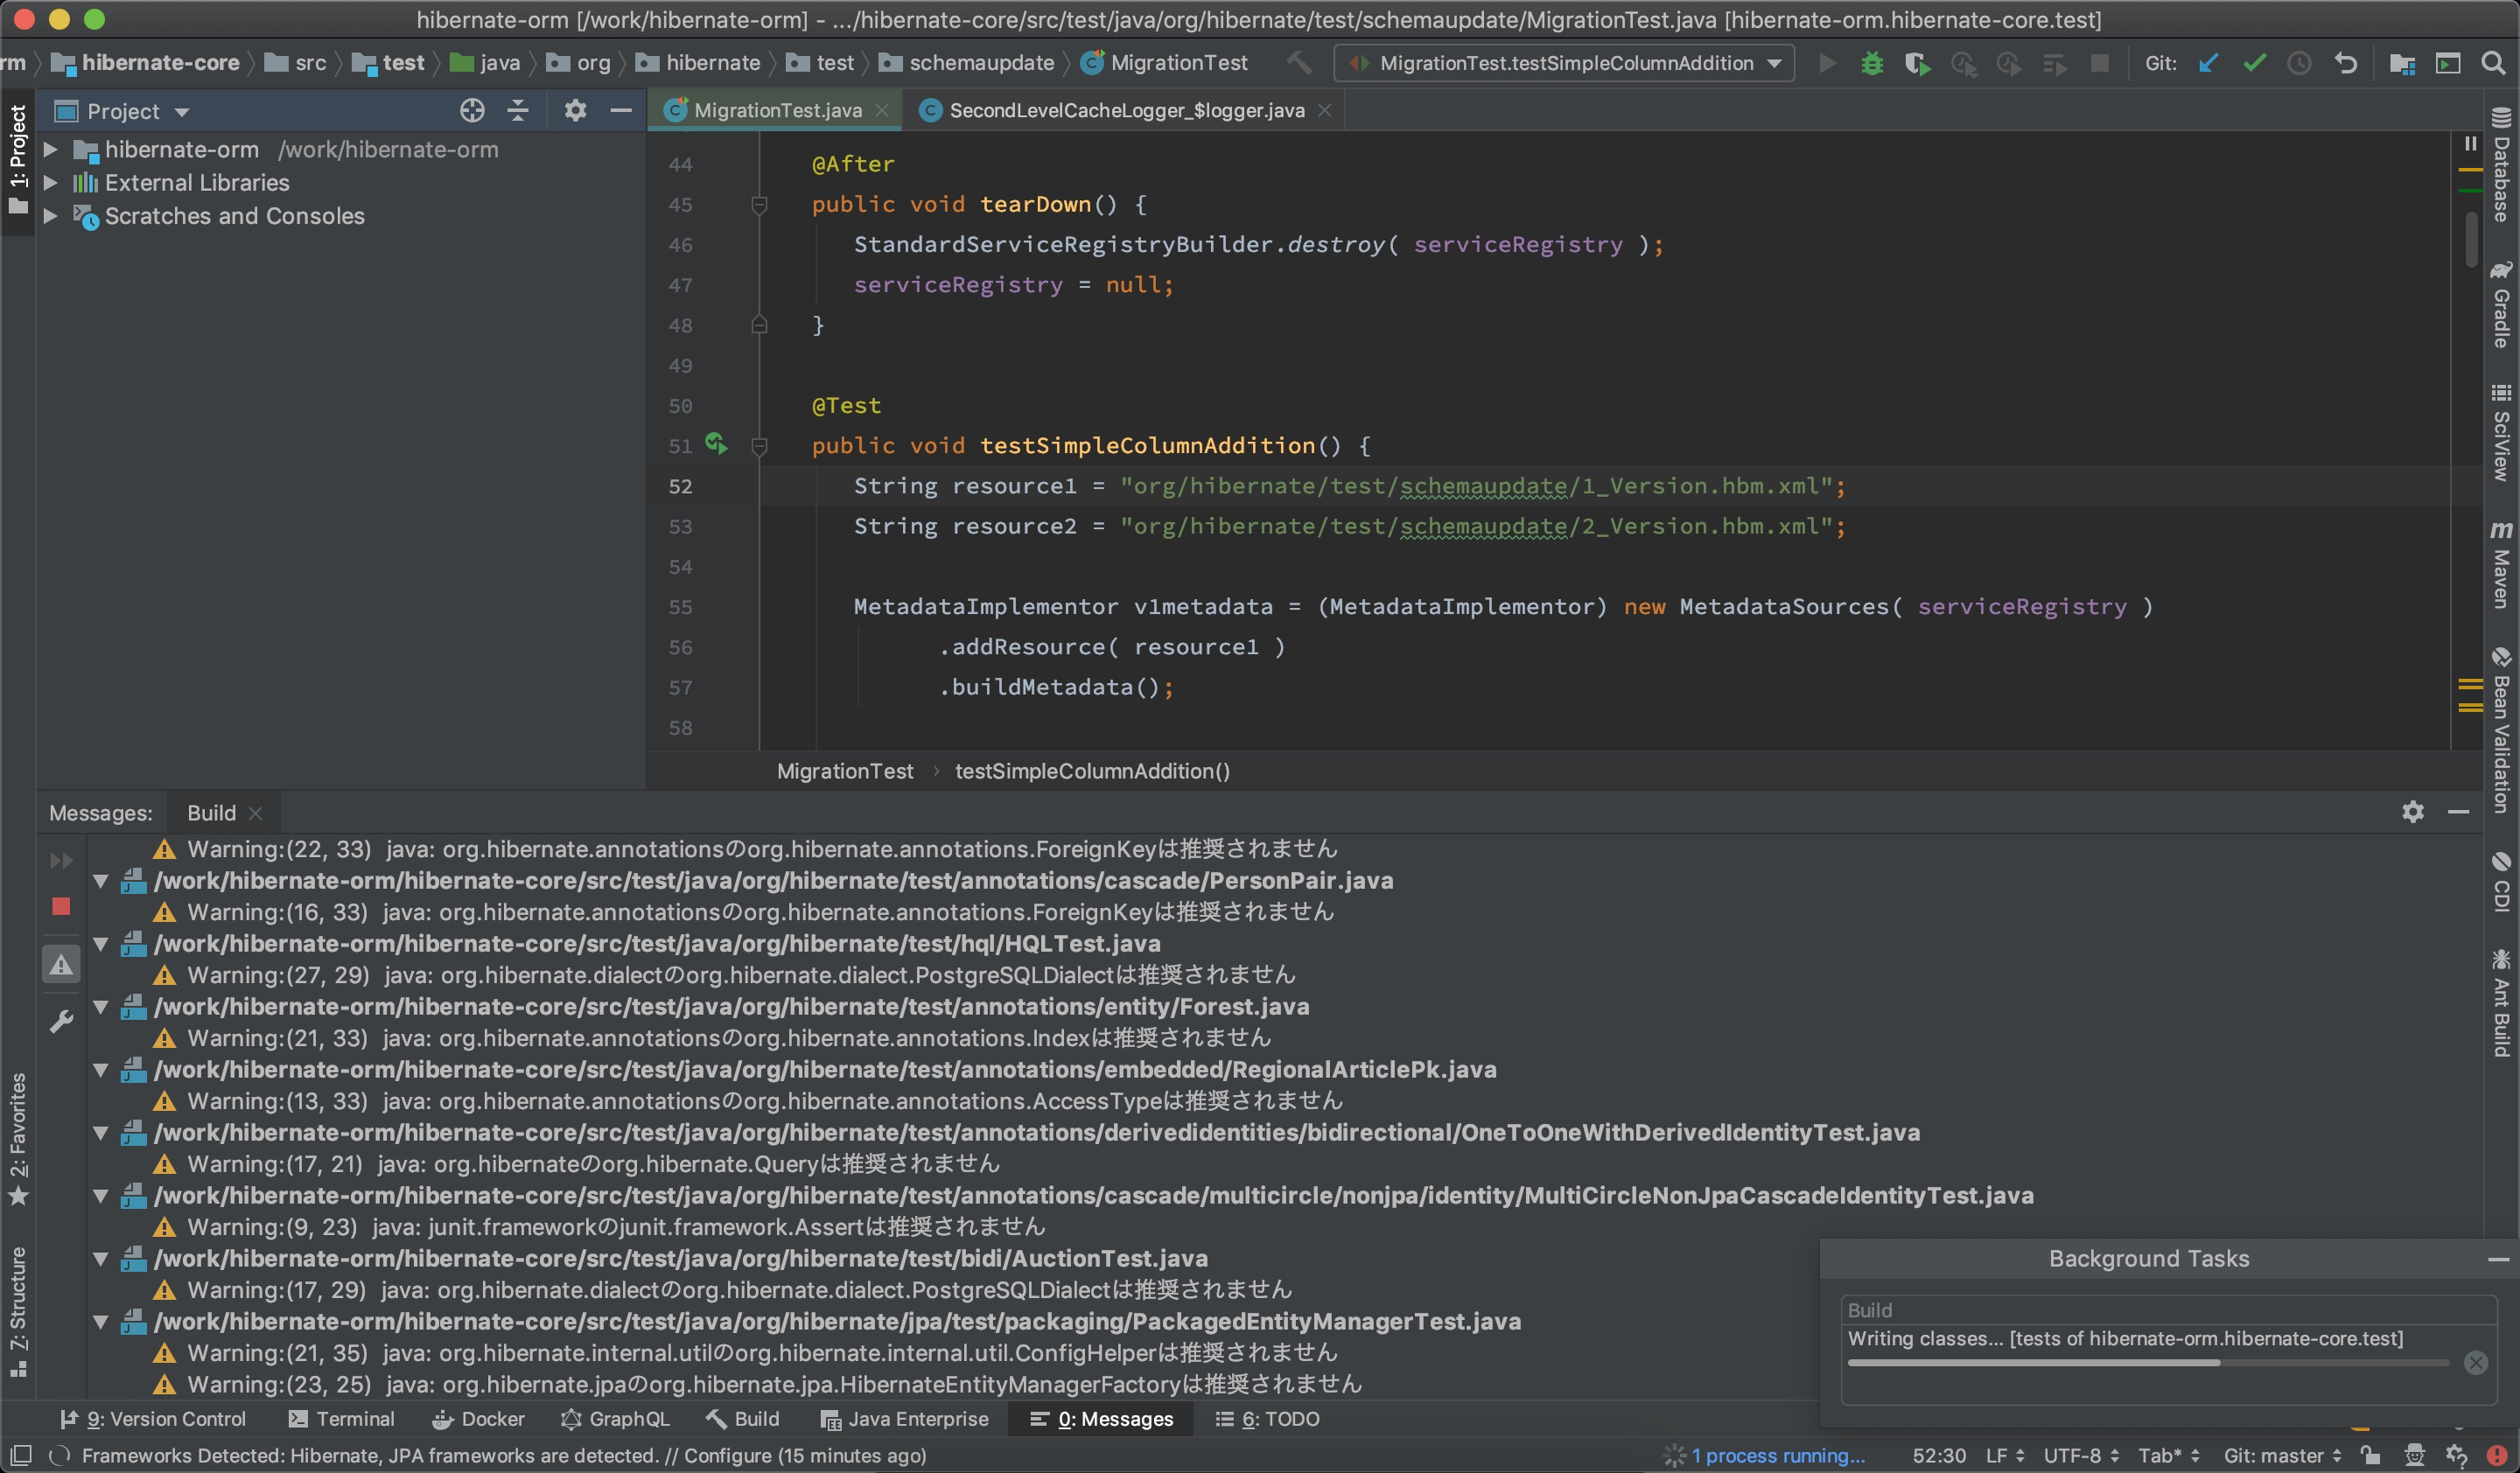The width and height of the screenshot is (2520, 1473).
Task: Click the locate-in-project crosshair icon
Action: click(x=472, y=111)
